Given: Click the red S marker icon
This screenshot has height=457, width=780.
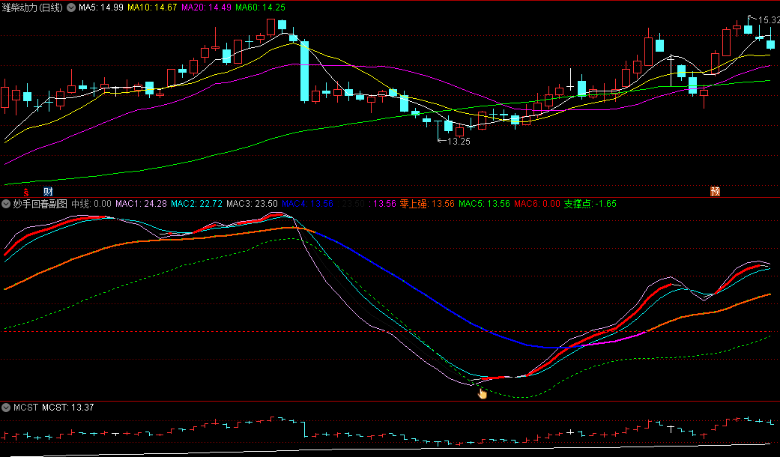Looking at the screenshot, I should pyautogui.click(x=26, y=192).
